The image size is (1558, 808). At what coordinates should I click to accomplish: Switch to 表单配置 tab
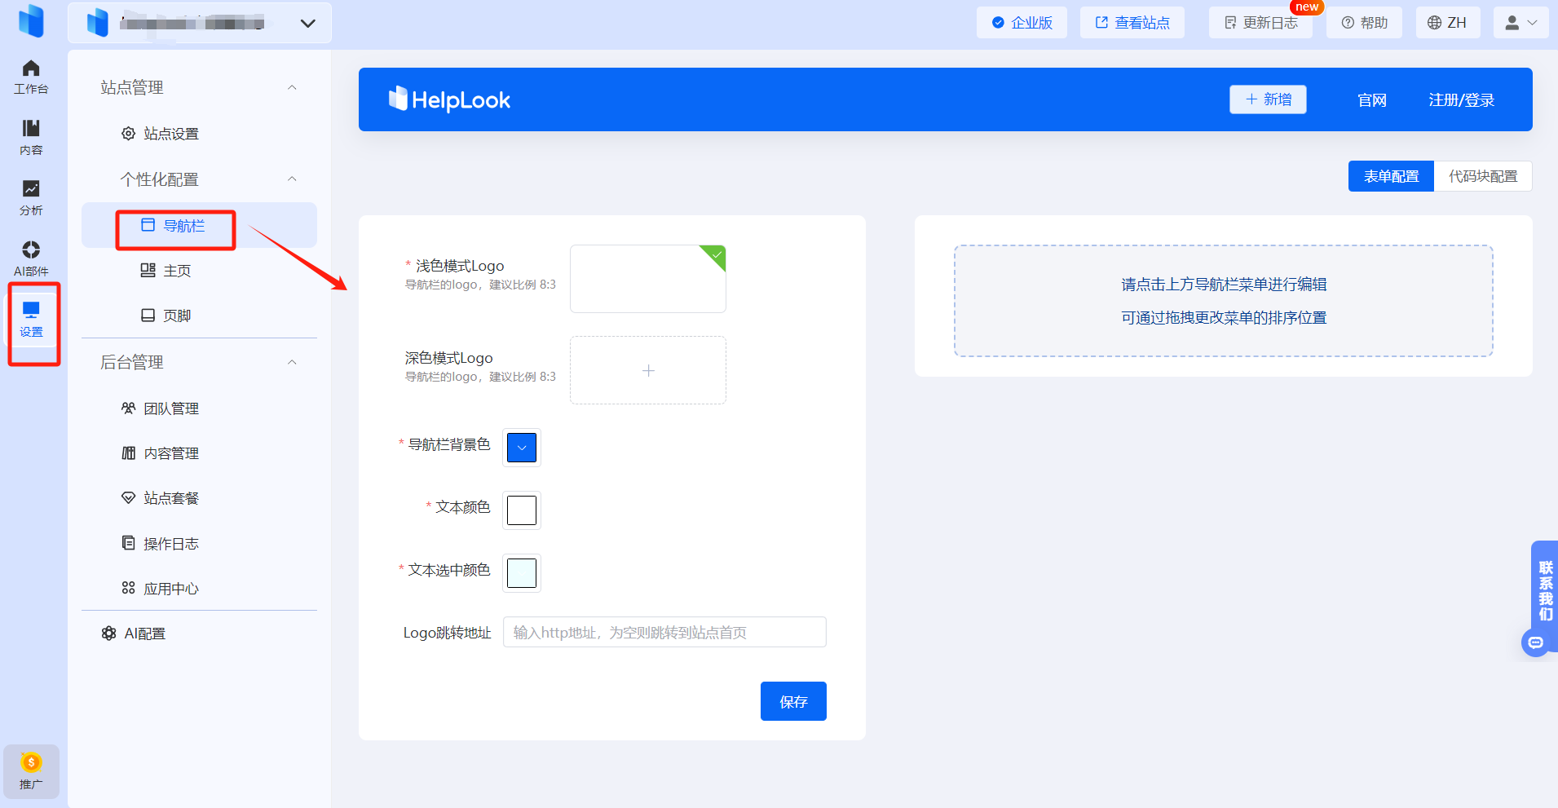(1391, 176)
